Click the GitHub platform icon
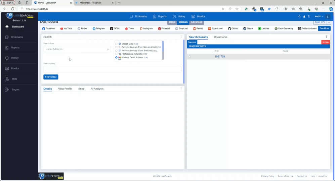 tap(229, 28)
